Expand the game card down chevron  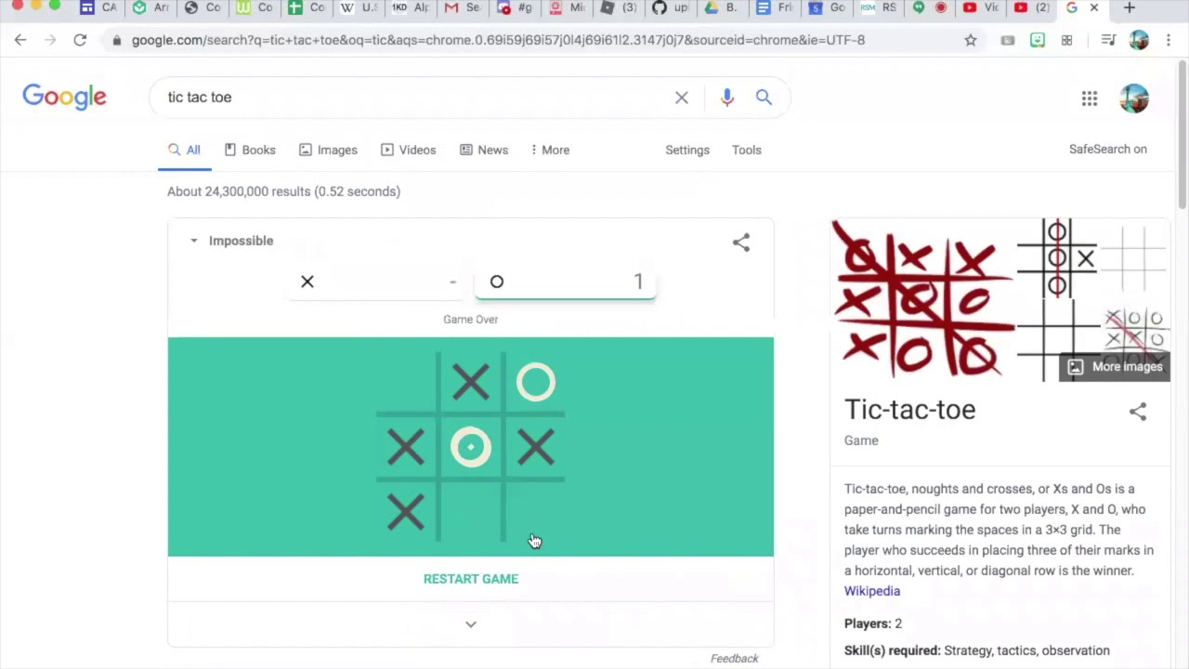[x=471, y=624]
